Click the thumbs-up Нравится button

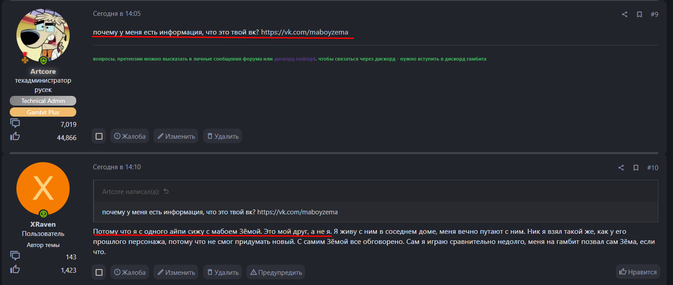point(638,272)
